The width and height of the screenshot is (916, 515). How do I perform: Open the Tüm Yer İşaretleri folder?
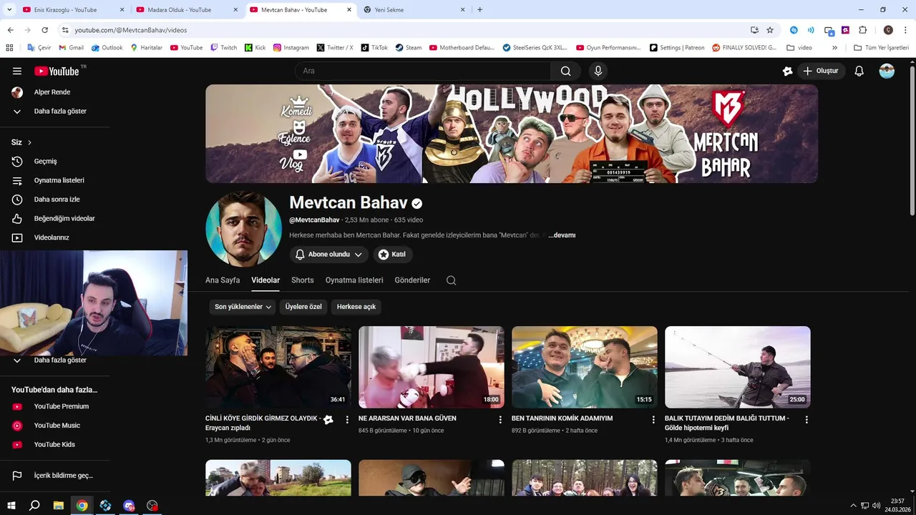pos(881,48)
